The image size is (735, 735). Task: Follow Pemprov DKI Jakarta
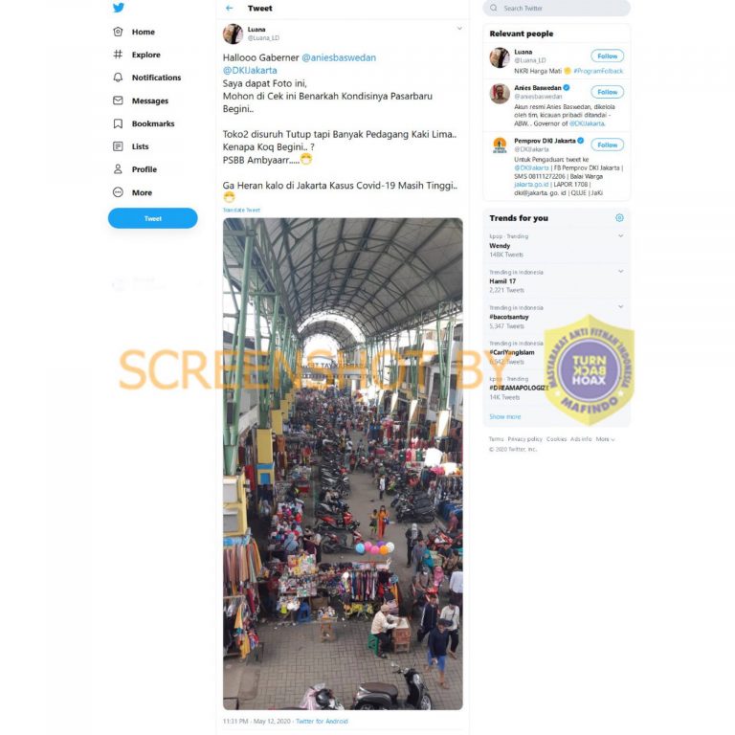[x=607, y=145]
